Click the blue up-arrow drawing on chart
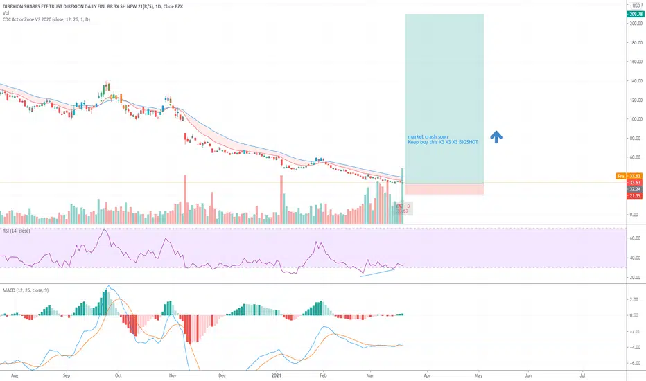 coord(496,136)
